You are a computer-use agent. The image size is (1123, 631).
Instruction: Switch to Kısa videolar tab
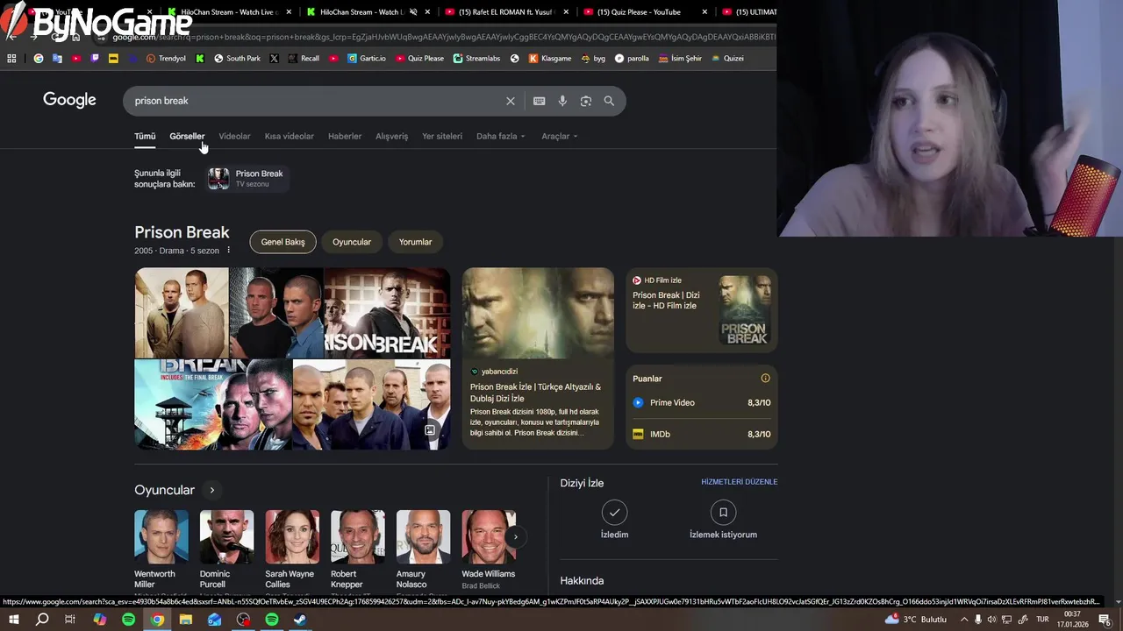[x=289, y=136]
